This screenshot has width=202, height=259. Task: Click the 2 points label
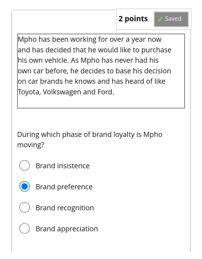click(133, 19)
